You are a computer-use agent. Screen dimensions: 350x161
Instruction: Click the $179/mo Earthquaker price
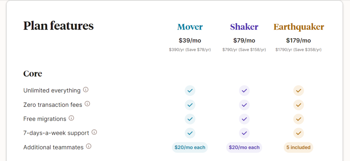pos(298,41)
